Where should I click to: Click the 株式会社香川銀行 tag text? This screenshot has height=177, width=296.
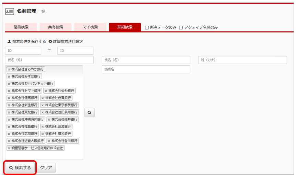click(64, 141)
